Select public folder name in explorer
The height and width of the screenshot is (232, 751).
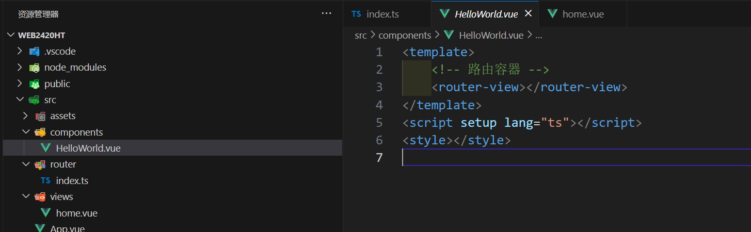(x=57, y=84)
